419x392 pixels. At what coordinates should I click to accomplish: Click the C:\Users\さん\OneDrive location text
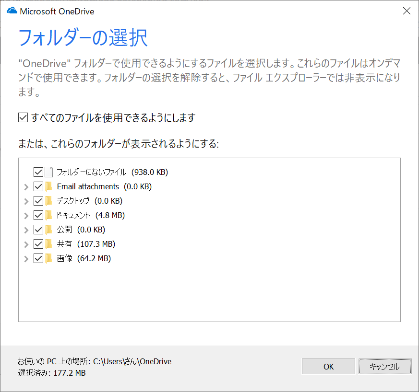[x=132, y=361]
